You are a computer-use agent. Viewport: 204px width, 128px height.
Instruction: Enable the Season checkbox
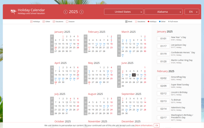[67, 22]
